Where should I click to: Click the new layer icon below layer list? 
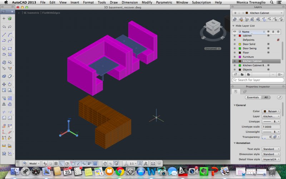click(x=236, y=74)
